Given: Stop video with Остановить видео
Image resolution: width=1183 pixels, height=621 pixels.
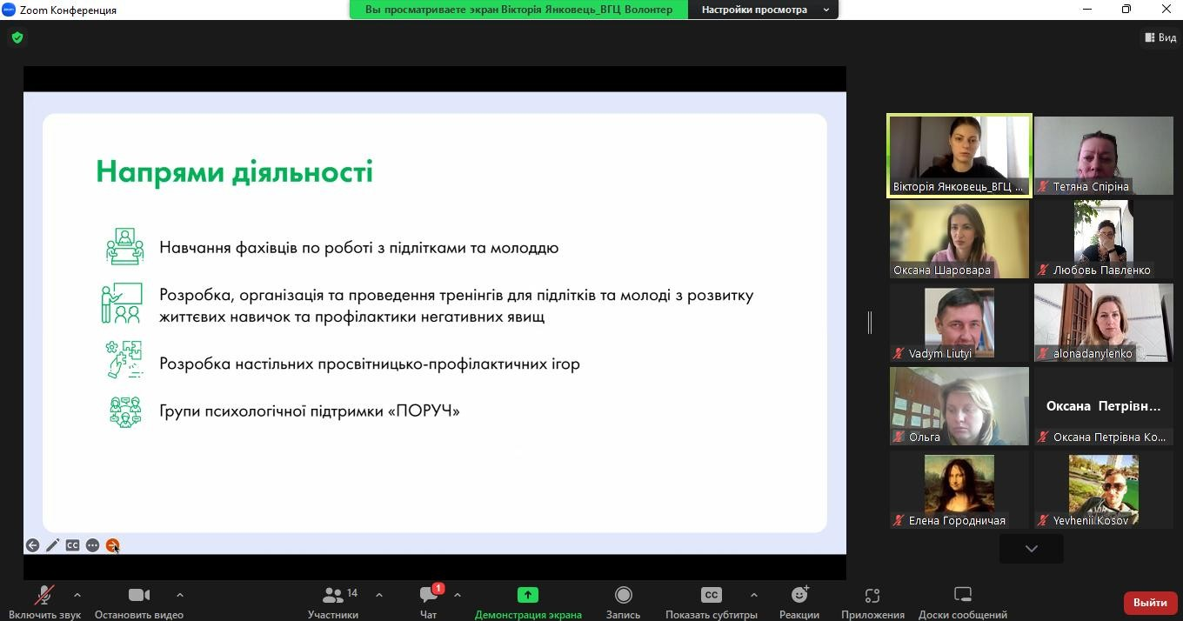Looking at the screenshot, I should [138, 602].
